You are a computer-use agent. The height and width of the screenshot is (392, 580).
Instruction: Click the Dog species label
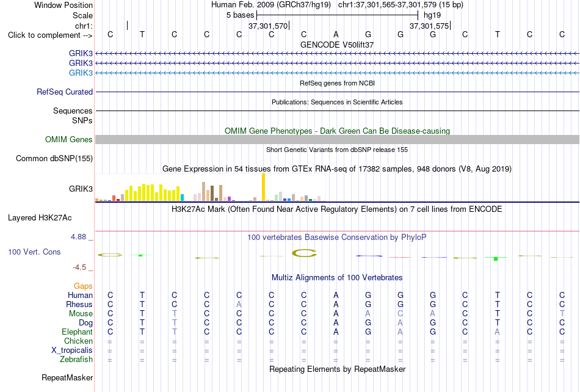[x=86, y=323]
